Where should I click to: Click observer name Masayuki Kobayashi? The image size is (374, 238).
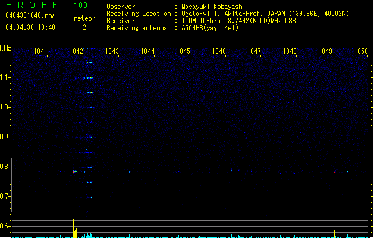(213, 7)
